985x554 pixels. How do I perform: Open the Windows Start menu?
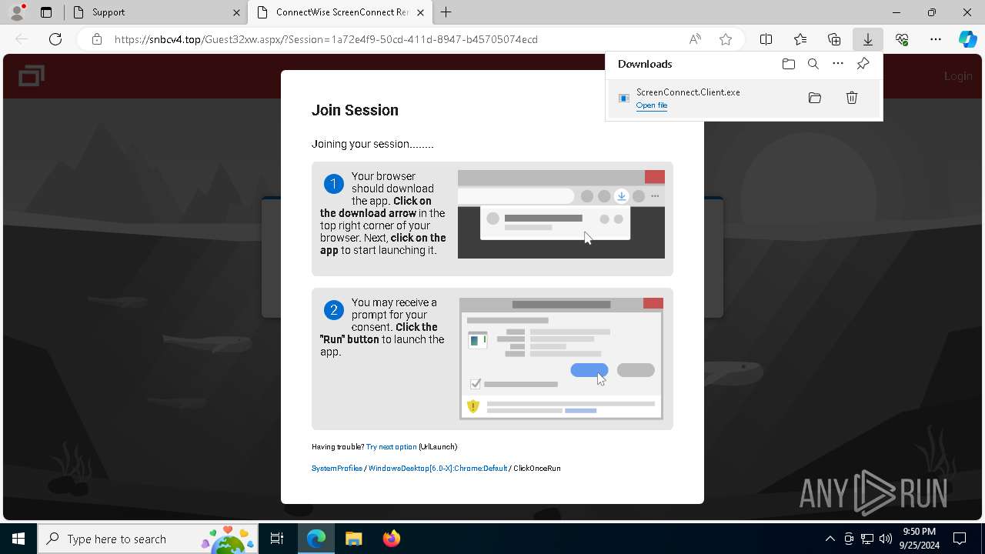(18, 539)
